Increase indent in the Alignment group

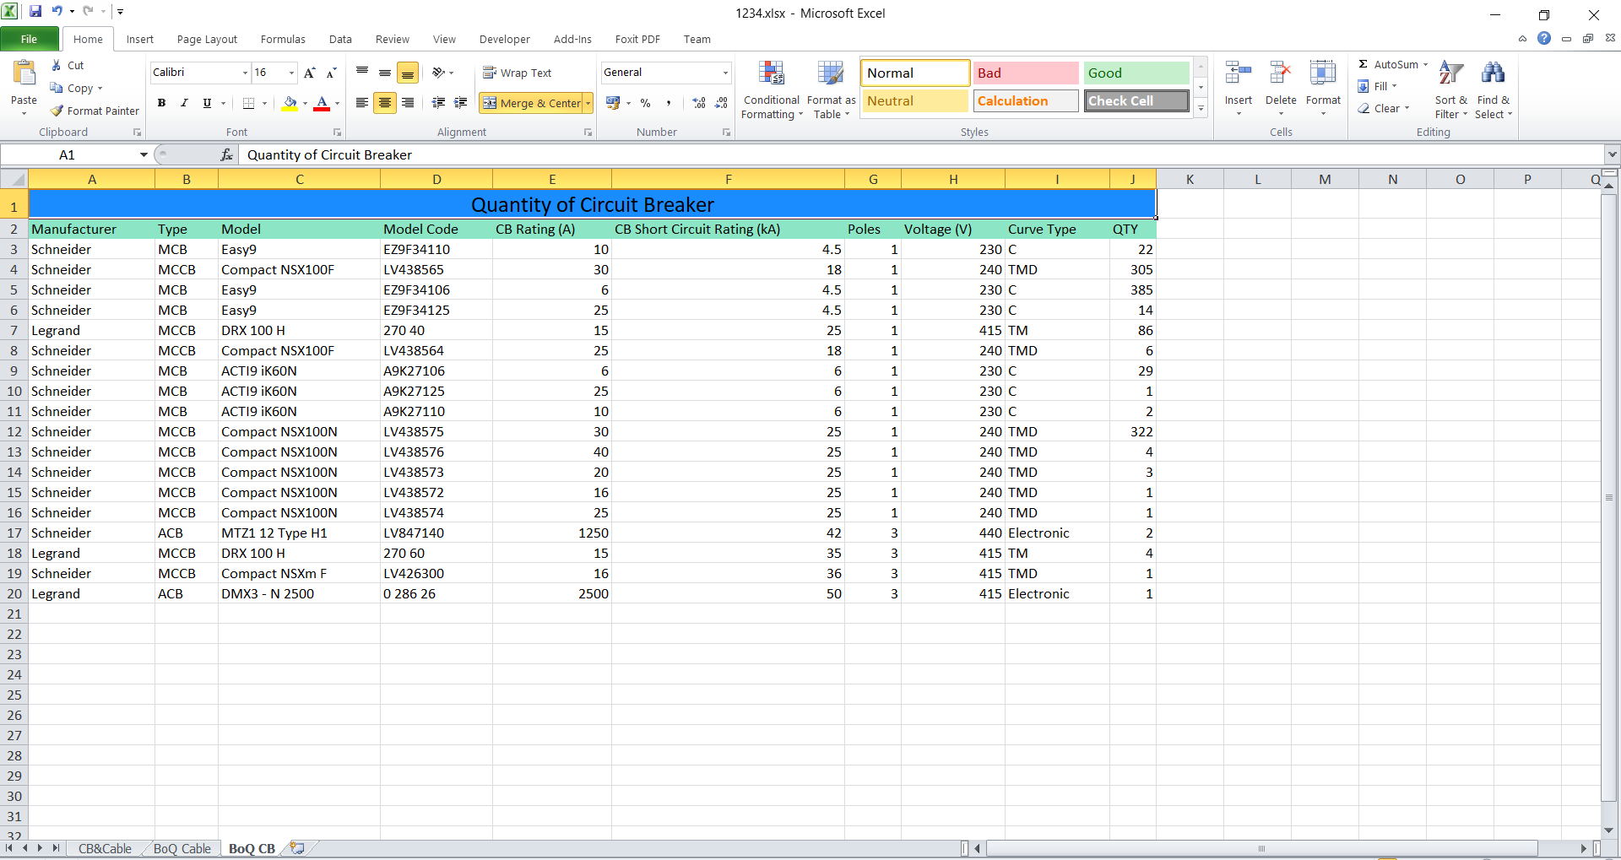click(461, 103)
